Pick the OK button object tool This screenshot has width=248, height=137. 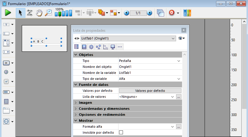(x=6, y=63)
